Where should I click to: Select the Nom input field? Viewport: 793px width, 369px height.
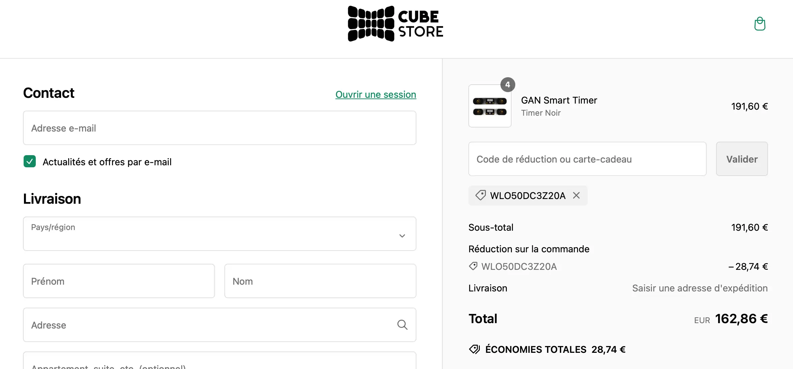[320, 281]
